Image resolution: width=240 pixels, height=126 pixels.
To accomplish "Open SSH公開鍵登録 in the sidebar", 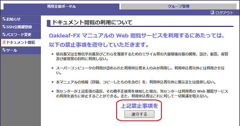I will (x=21, y=27).
